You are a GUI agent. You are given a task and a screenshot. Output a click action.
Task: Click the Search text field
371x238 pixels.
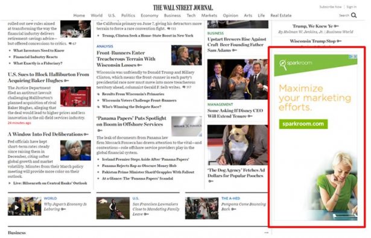tap(344, 15)
